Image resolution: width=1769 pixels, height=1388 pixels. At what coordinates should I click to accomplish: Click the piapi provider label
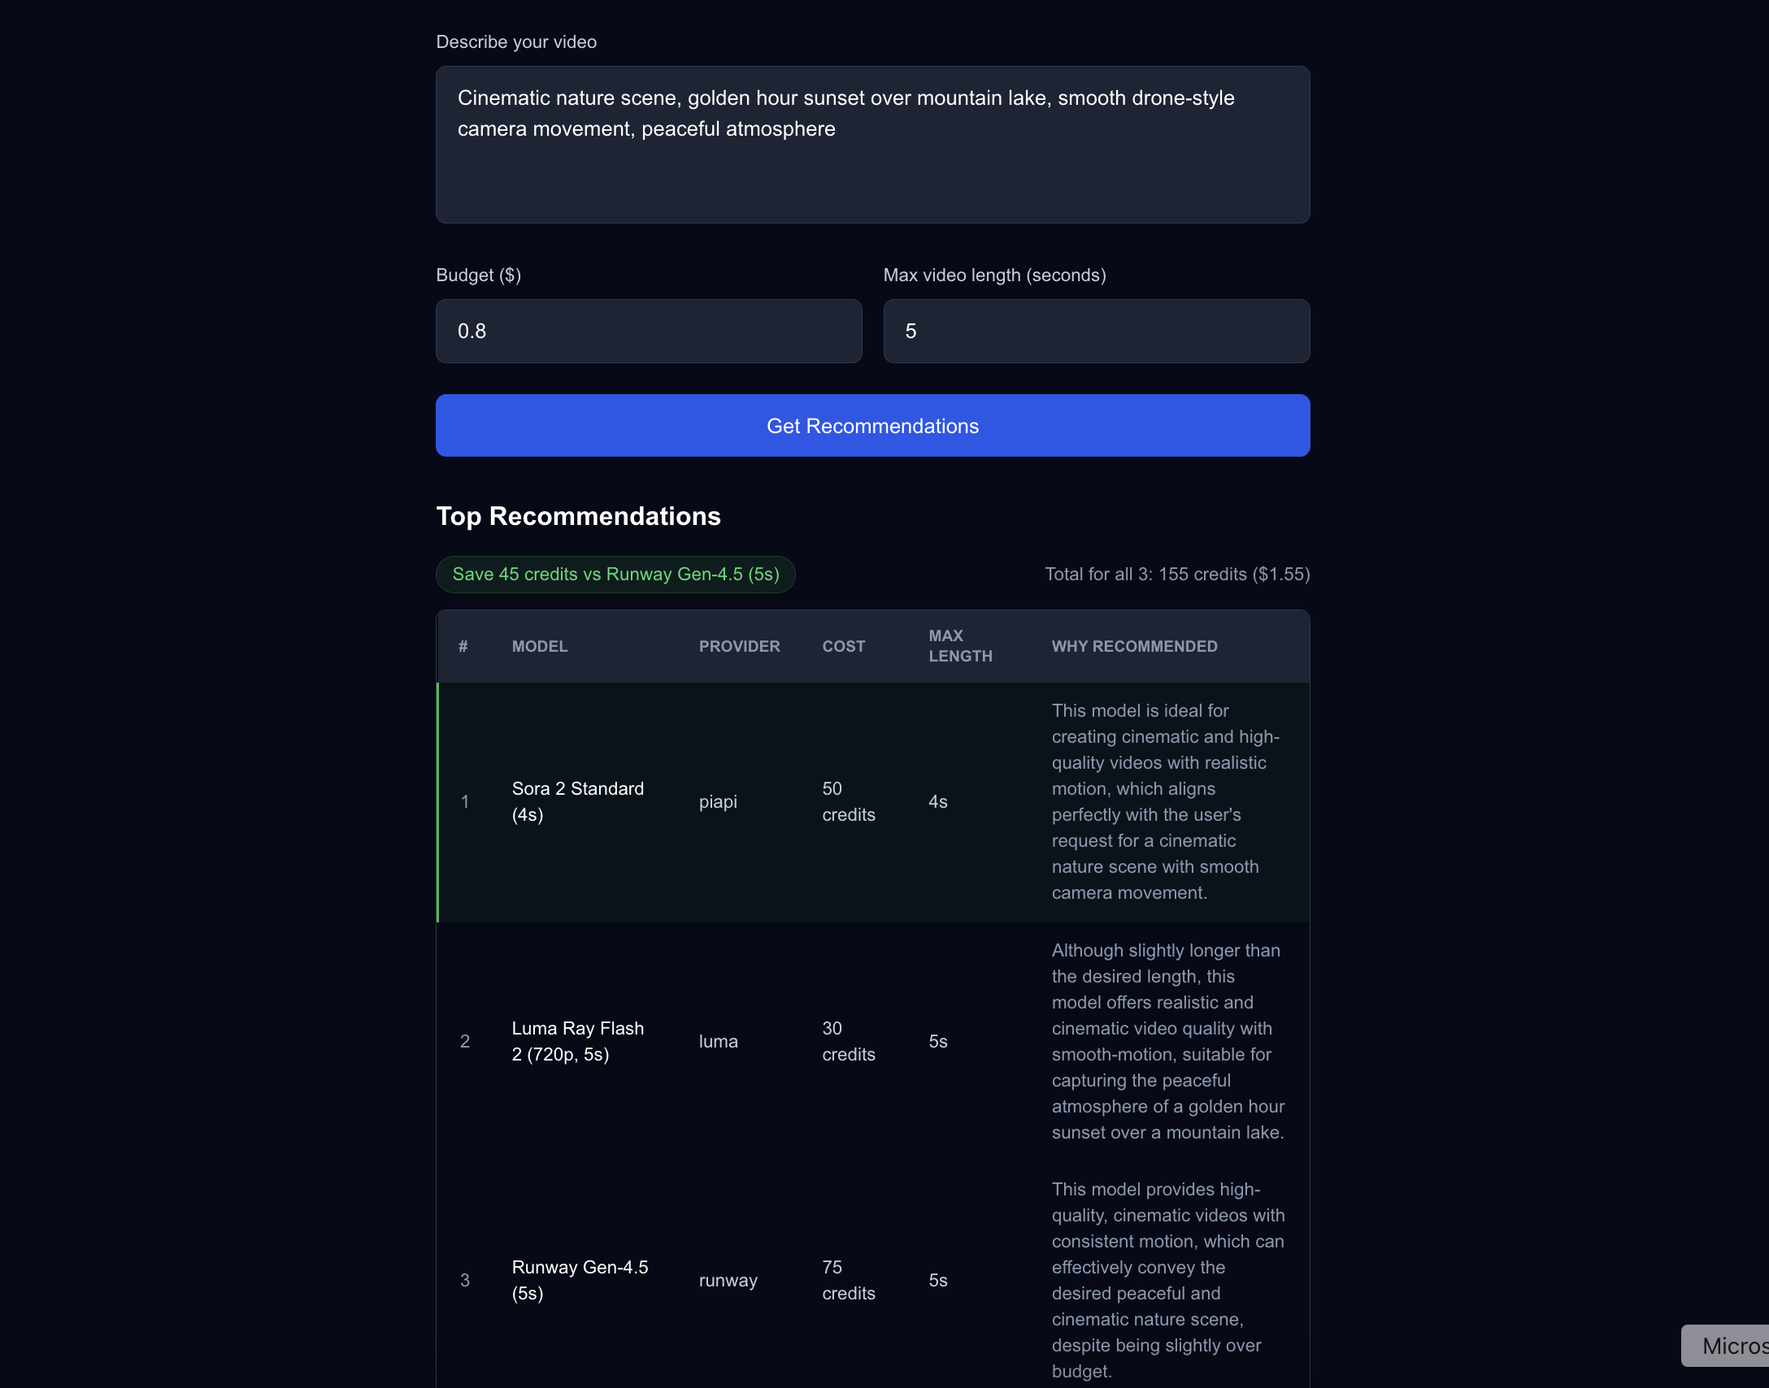coord(718,801)
